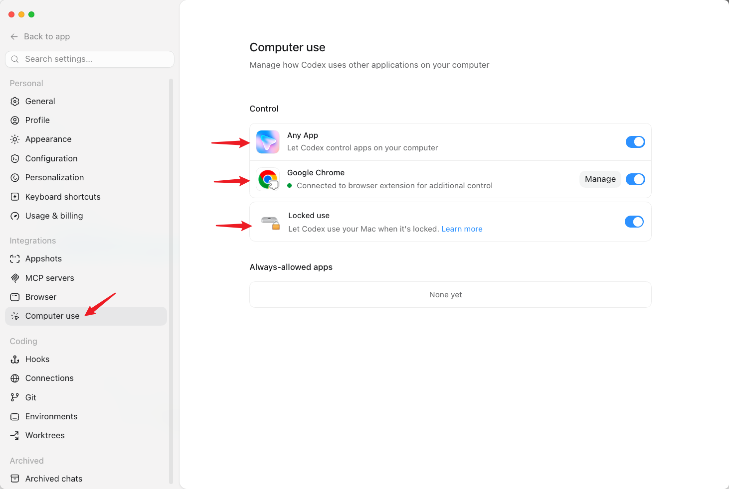Click the MCP servers icon
This screenshot has height=489, width=729.
pos(15,278)
